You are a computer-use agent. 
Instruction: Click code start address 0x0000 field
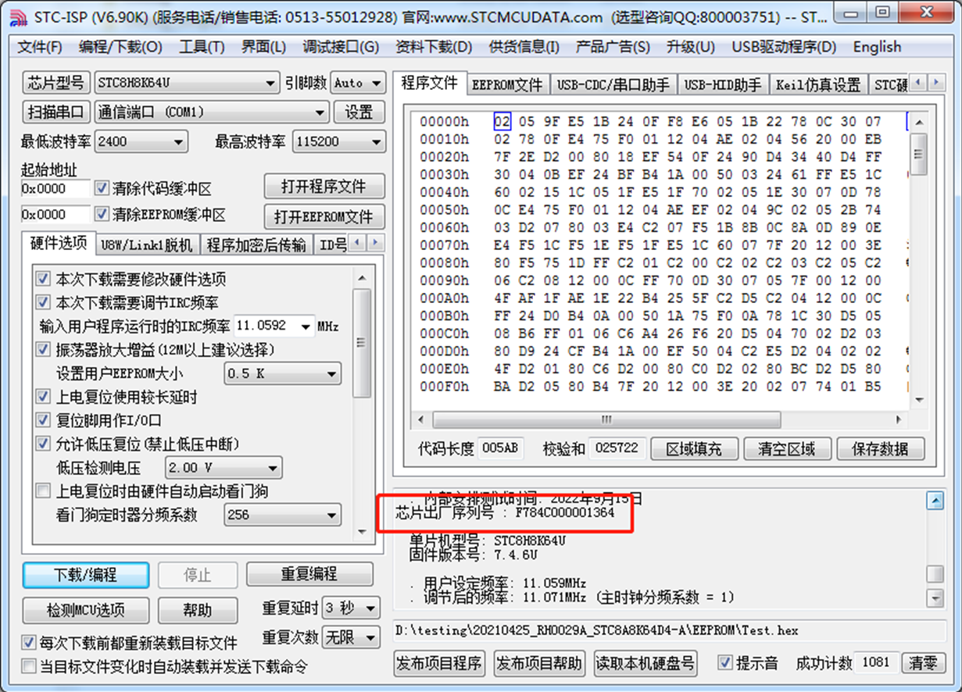55,188
